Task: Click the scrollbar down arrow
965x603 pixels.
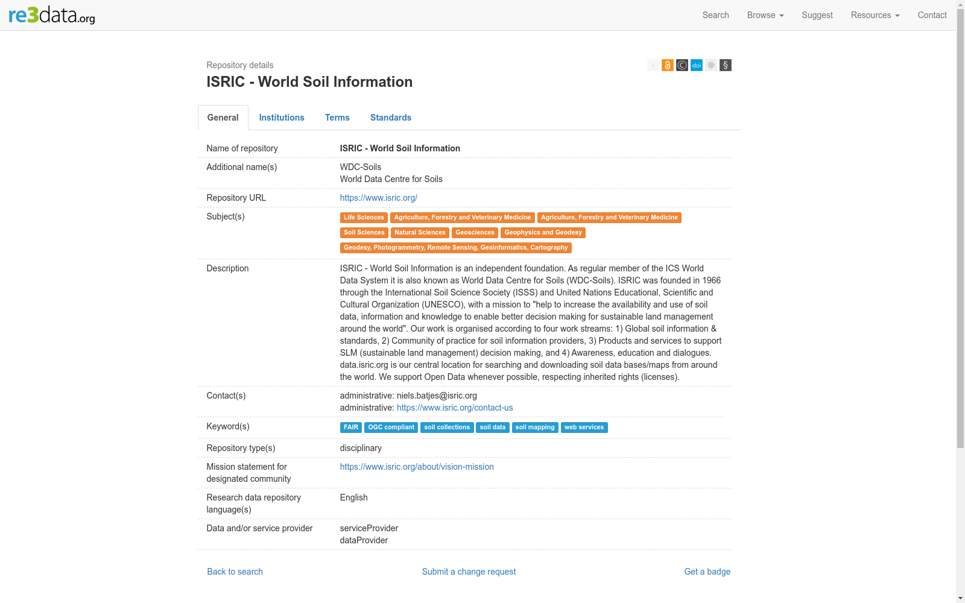Action: [x=960, y=599]
